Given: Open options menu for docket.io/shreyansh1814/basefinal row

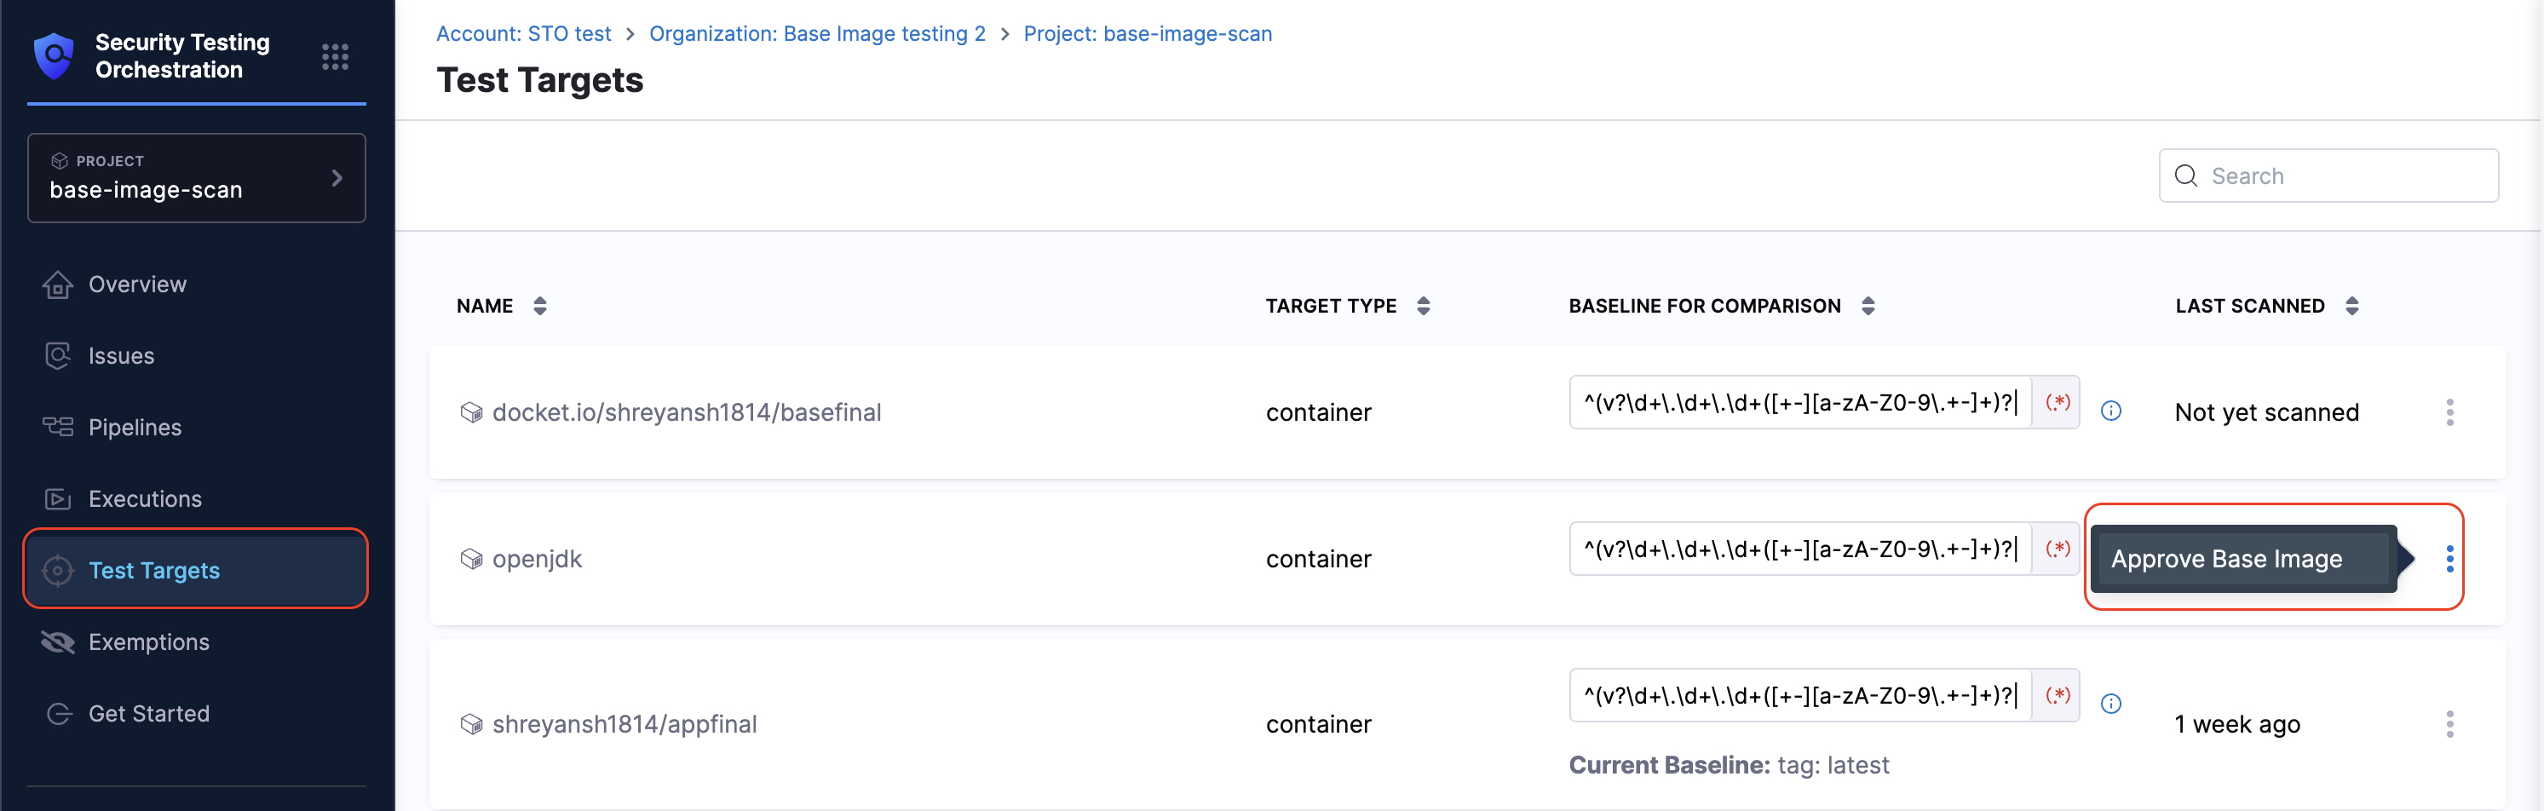Looking at the screenshot, I should 2449,412.
